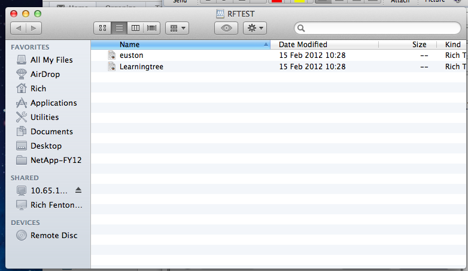
Task: Click the Desktop sidebar icon
Action: click(22, 146)
